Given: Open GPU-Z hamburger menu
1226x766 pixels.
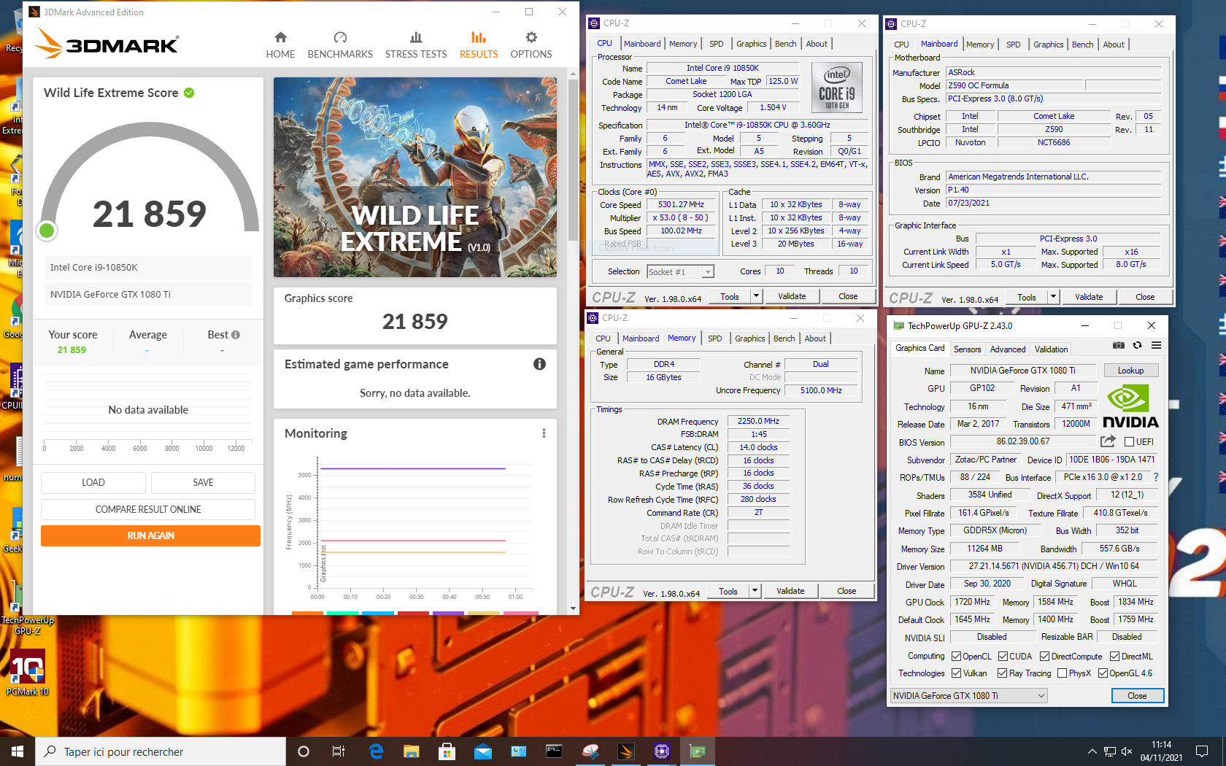Looking at the screenshot, I should point(1156,346).
